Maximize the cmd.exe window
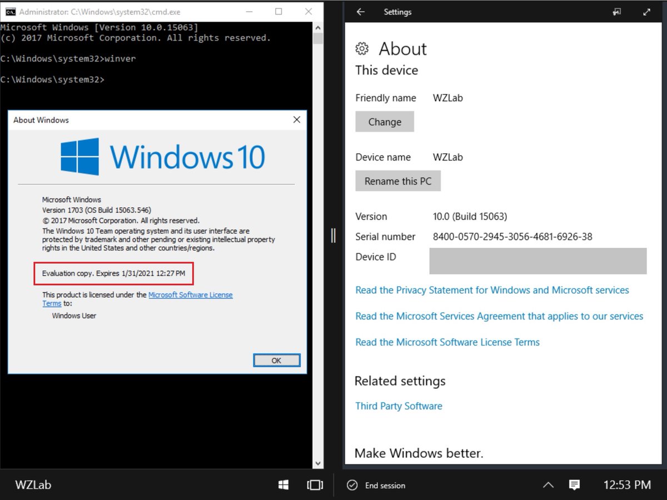The width and height of the screenshot is (667, 500). 278,11
